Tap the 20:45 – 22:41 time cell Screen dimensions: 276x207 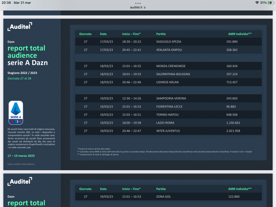131,50
